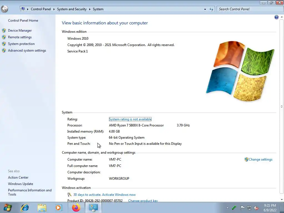Click the 64-bit Operating System value
The image size is (284, 213).
point(126,138)
